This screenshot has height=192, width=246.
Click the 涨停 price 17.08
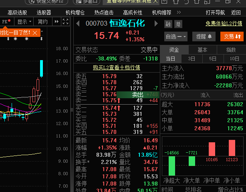109,184
